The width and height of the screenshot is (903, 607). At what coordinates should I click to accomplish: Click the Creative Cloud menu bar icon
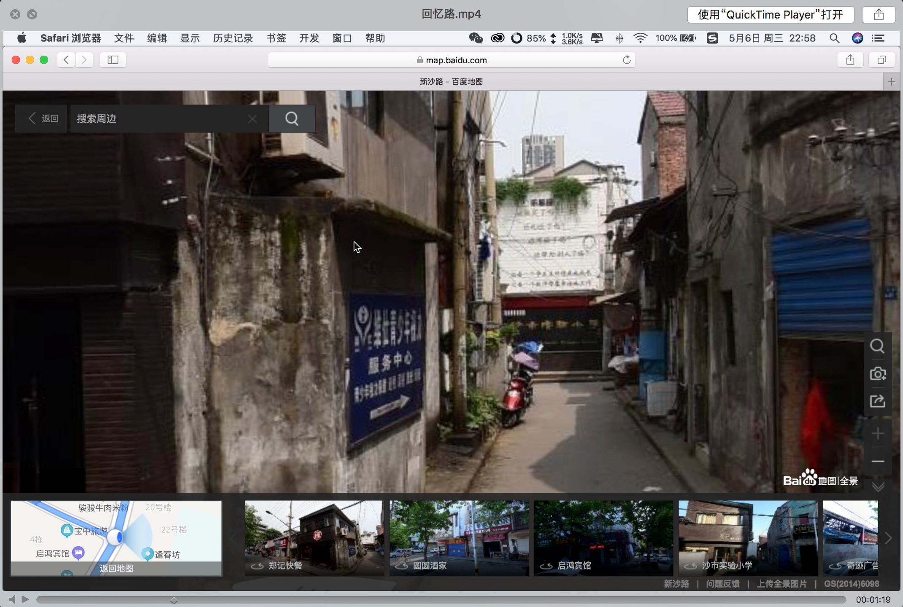coord(497,38)
